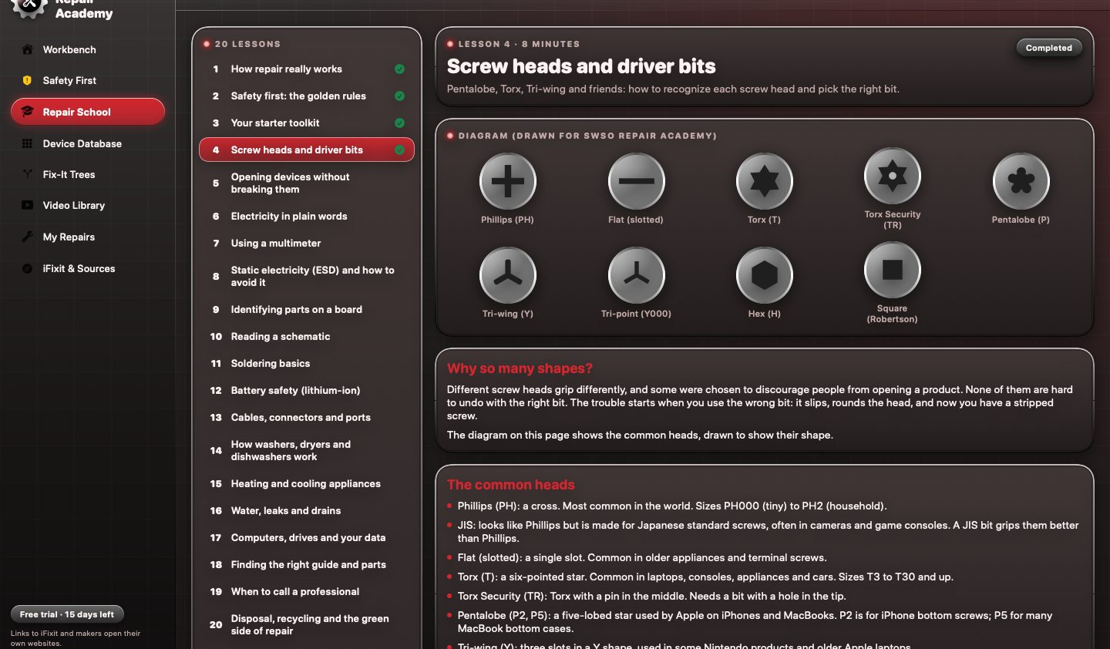The width and height of the screenshot is (1110, 649).
Task: Toggle completion check for Your starter toolkit
Action: coord(399,123)
